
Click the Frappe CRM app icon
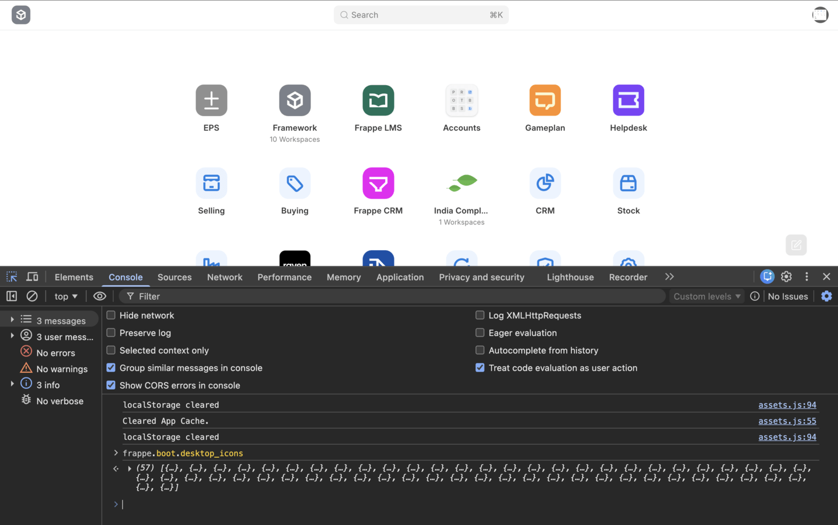pyautogui.click(x=378, y=183)
